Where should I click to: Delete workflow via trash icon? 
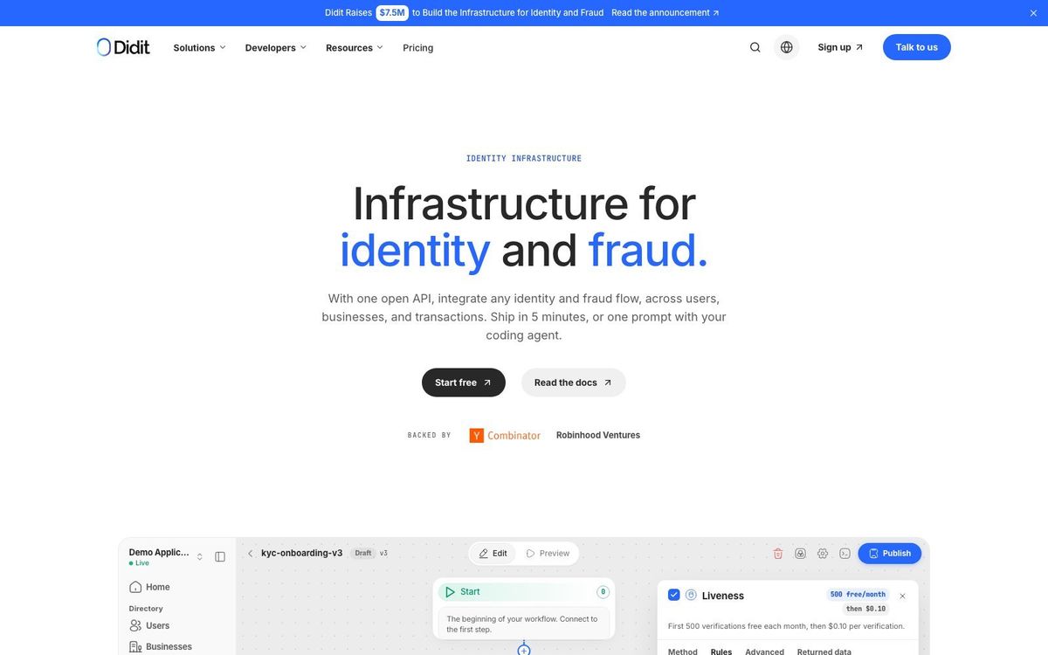778,553
